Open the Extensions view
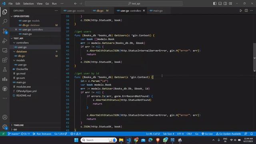Image resolution: width=256 pixels, height=144 pixels. point(5,60)
